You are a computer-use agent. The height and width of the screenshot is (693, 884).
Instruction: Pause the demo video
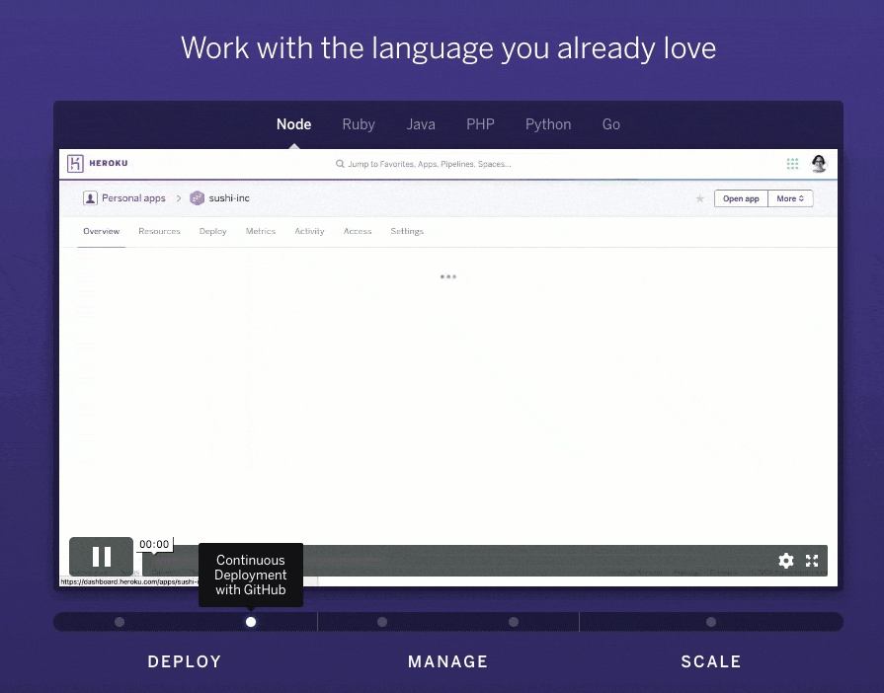click(x=102, y=557)
